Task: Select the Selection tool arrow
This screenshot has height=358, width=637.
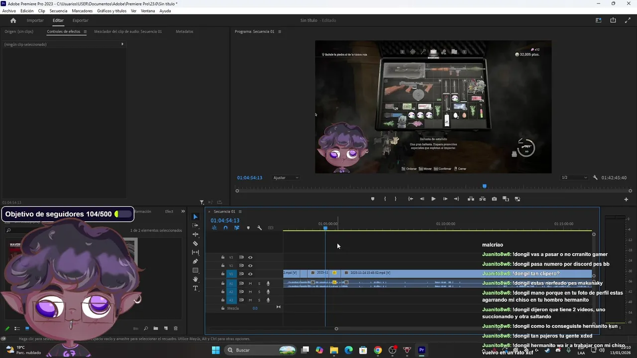Action: point(195,217)
